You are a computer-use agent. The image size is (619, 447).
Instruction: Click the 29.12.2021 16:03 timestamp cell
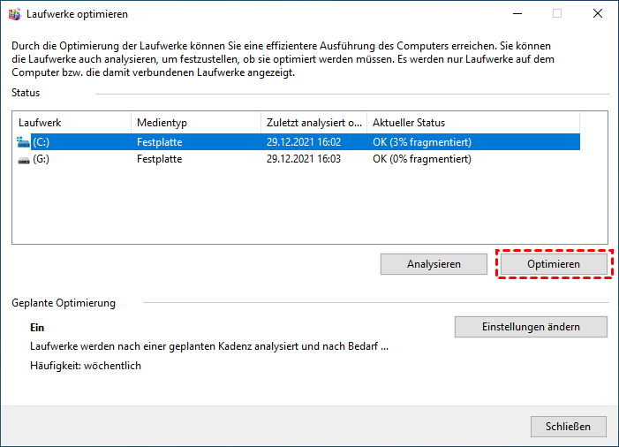coord(303,159)
